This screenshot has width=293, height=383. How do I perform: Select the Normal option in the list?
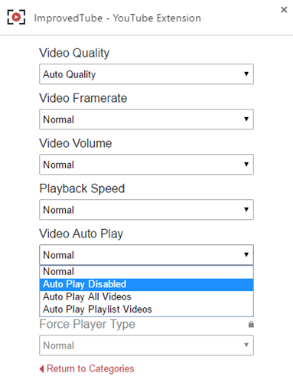(x=146, y=272)
